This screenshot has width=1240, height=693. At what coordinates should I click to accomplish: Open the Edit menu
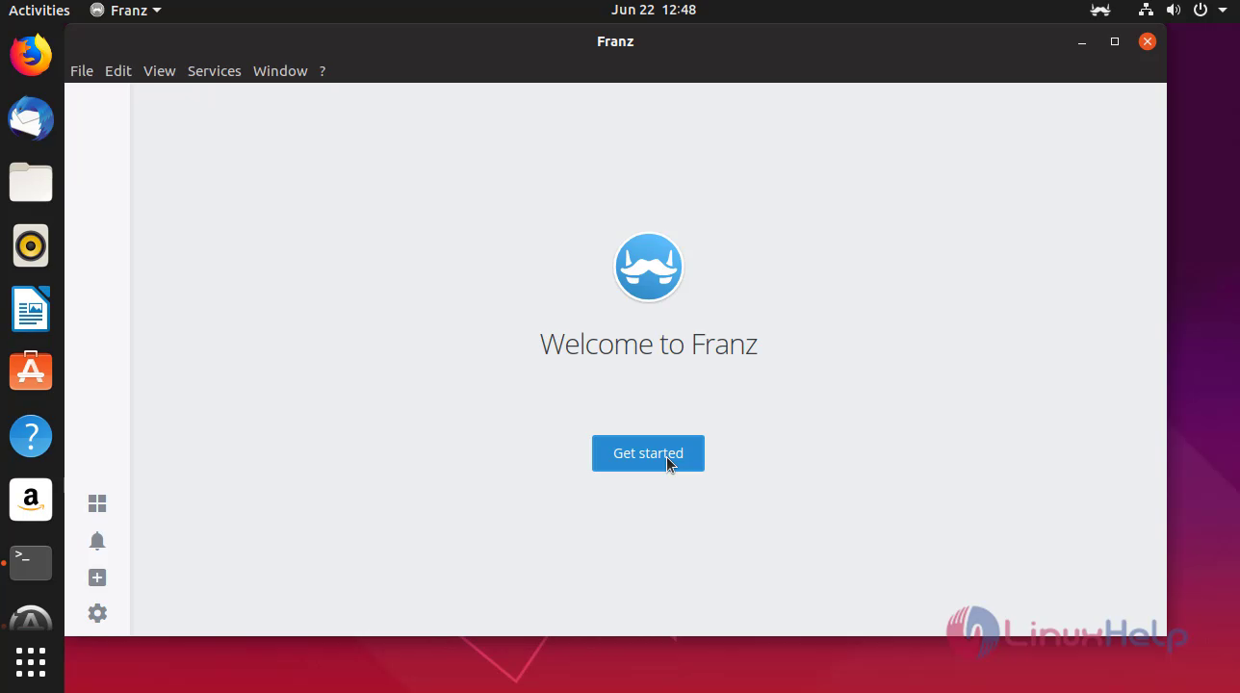coord(118,71)
